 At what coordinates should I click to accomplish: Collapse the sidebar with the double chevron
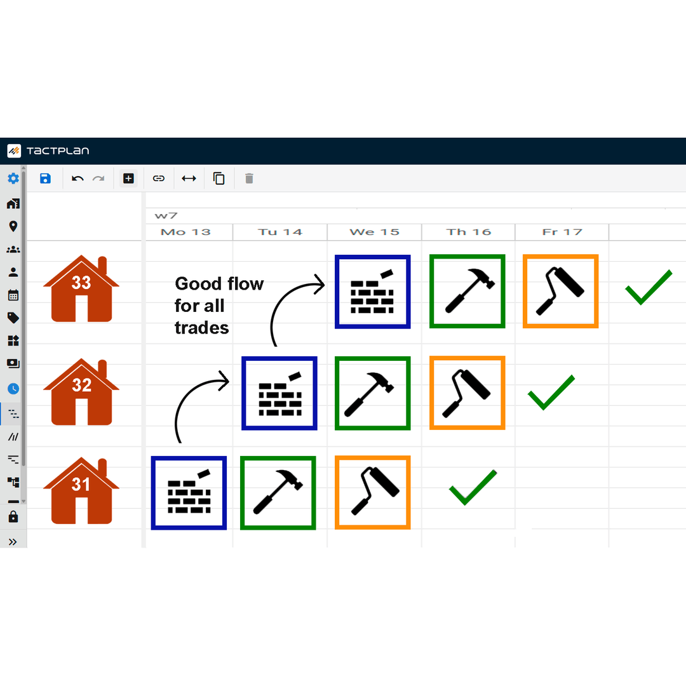click(13, 541)
